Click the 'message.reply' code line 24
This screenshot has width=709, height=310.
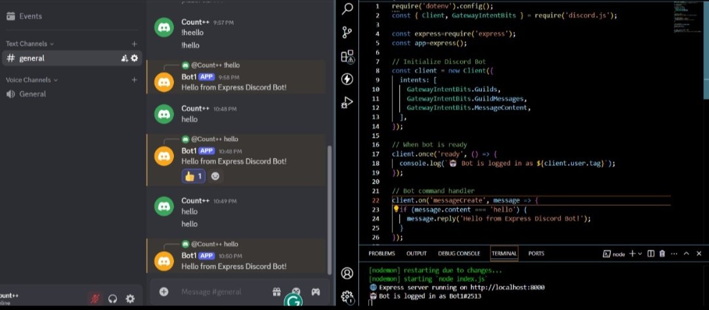pyautogui.click(x=499, y=219)
